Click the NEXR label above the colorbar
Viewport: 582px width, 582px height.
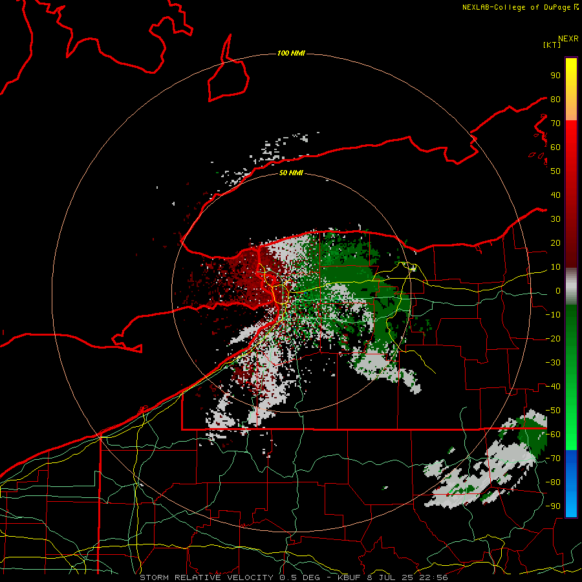click(x=568, y=39)
